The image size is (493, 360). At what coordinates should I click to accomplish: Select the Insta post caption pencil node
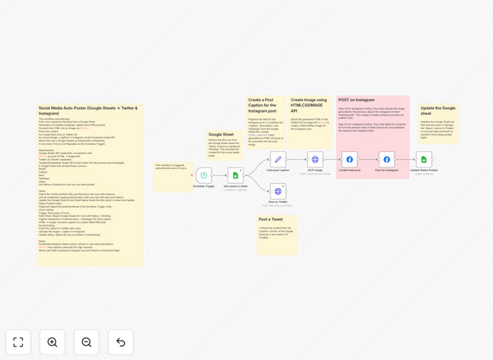click(x=278, y=160)
